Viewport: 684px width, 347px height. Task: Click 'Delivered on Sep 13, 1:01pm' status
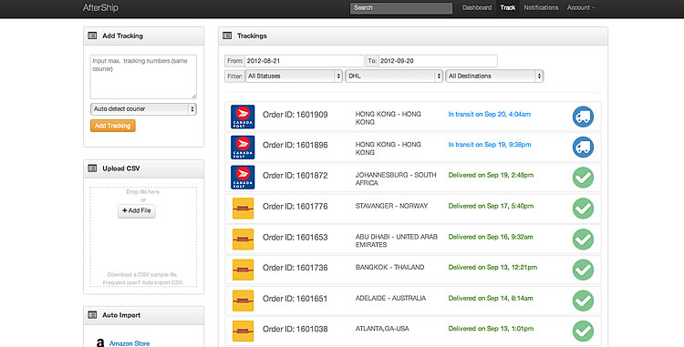click(491, 329)
